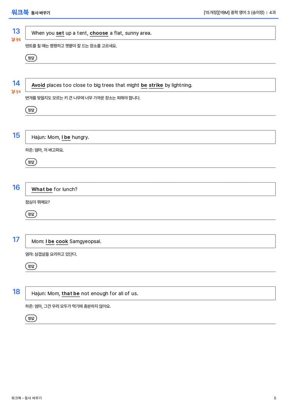The width and height of the screenshot is (287, 406).
Task: Click the 중요 star mark beside question 13
Action: point(16,40)
